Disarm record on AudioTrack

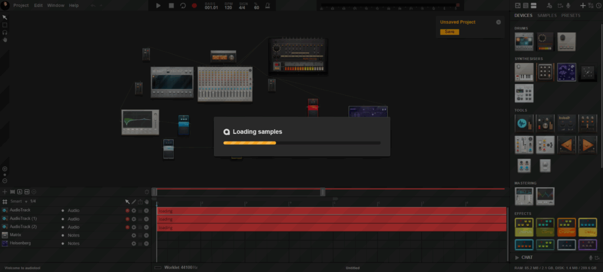coord(127,211)
